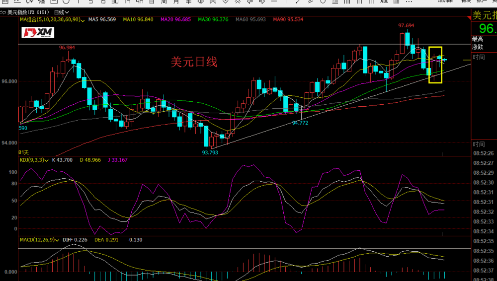The height and width of the screenshot is (281, 497).
Task: Expand the MACD(12,26,9) indicator dropdown
Action: (39, 240)
